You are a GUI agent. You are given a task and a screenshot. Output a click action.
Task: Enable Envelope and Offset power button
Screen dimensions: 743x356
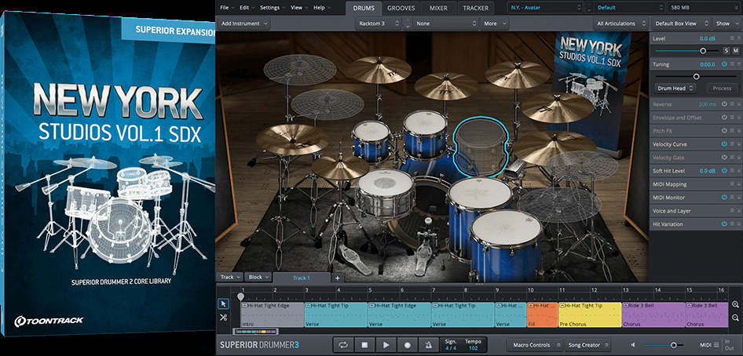724,118
